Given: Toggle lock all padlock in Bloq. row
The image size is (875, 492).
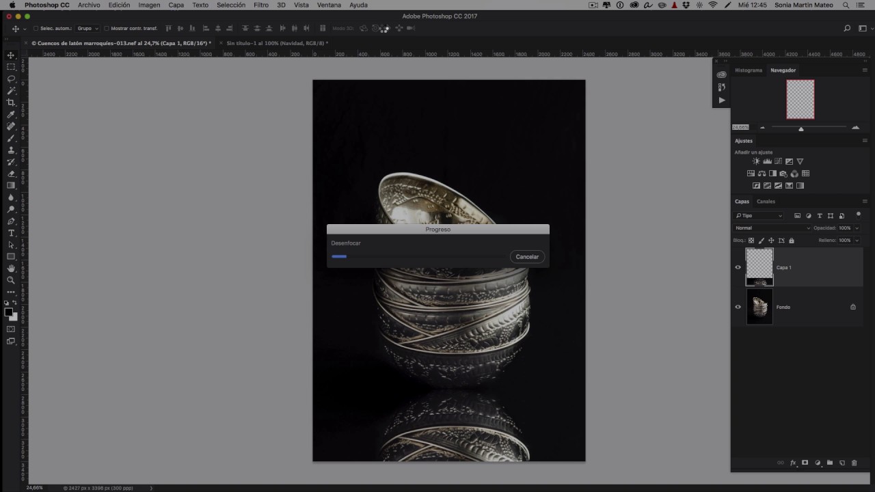Looking at the screenshot, I should [792, 241].
